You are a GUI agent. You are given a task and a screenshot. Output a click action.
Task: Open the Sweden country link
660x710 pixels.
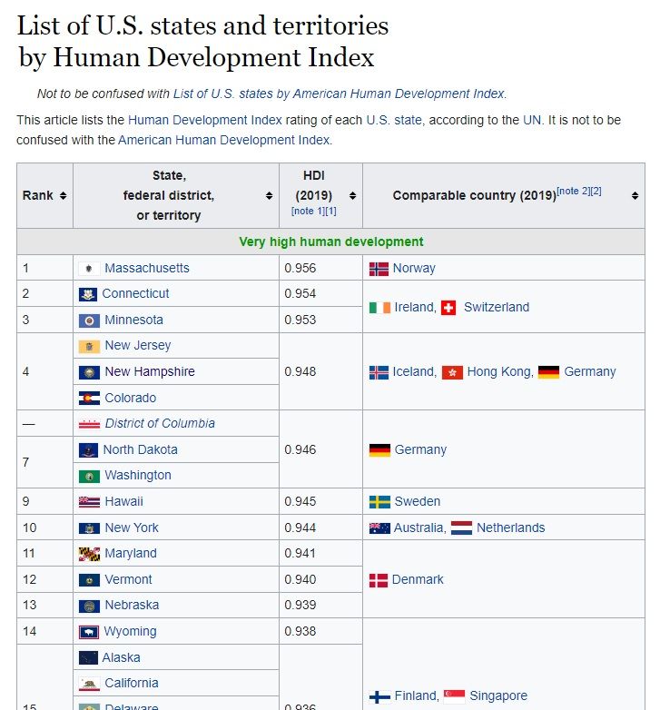click(417, 502)
